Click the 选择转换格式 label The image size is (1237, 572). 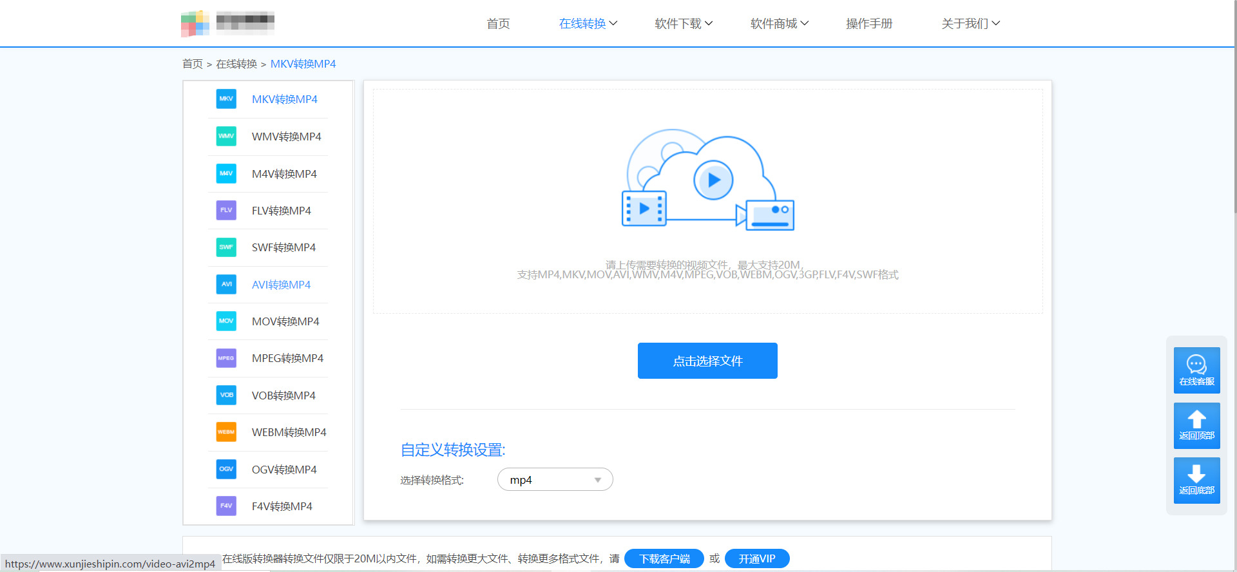(x=432, y=480)
